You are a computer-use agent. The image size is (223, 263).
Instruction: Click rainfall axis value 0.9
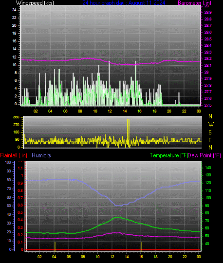pos(20,183)
